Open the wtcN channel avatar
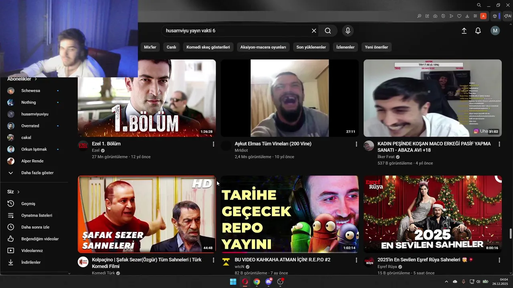This screenshot has width=513, height=288. click(x=226, y=262)
